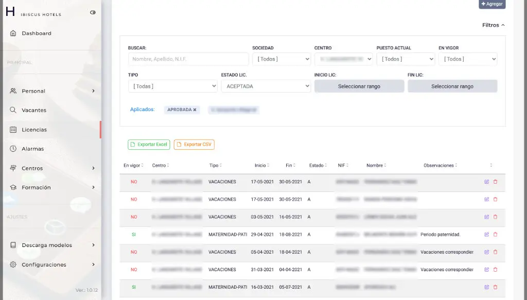Sort by Fin column

[x=290, y=165]
